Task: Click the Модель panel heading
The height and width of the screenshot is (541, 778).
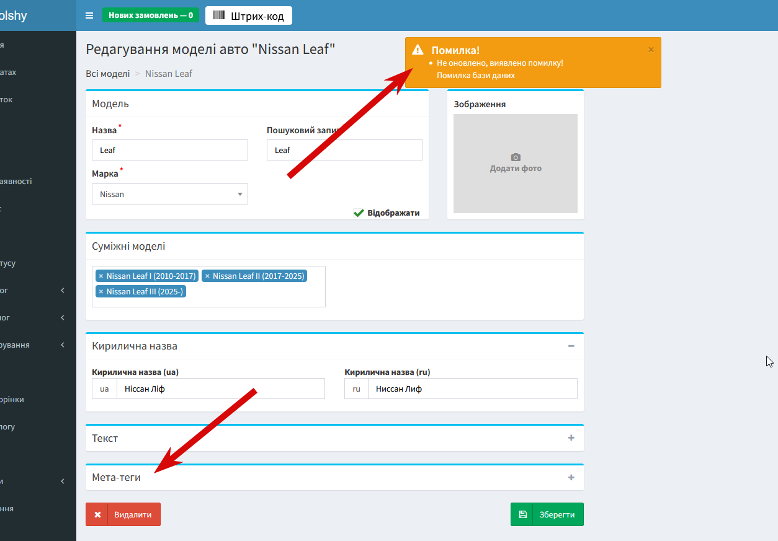Action: pyautogui.click(x=110, y=103)
